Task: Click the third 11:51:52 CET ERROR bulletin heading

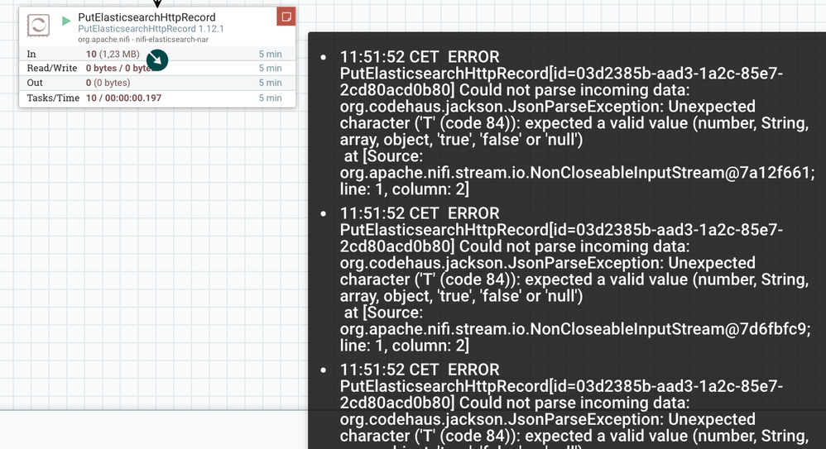Action: click(420, 370)
